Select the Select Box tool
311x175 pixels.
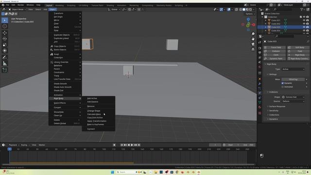tap(5, 20)
